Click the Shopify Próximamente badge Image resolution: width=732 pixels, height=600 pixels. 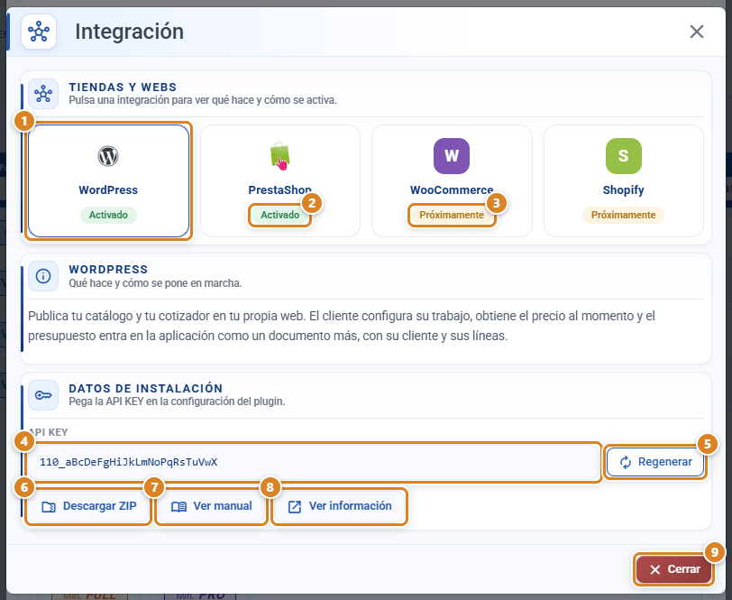[x=624, y=215]
